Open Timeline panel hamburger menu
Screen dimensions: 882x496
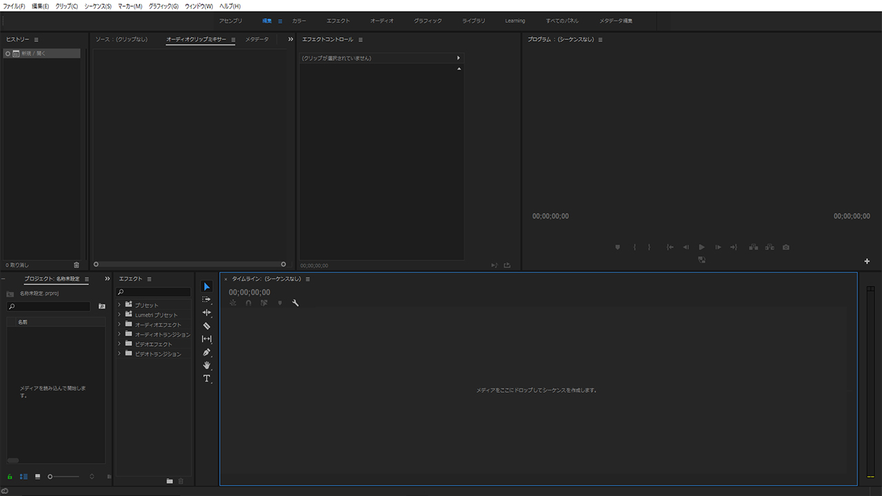(x=307, y=279)
